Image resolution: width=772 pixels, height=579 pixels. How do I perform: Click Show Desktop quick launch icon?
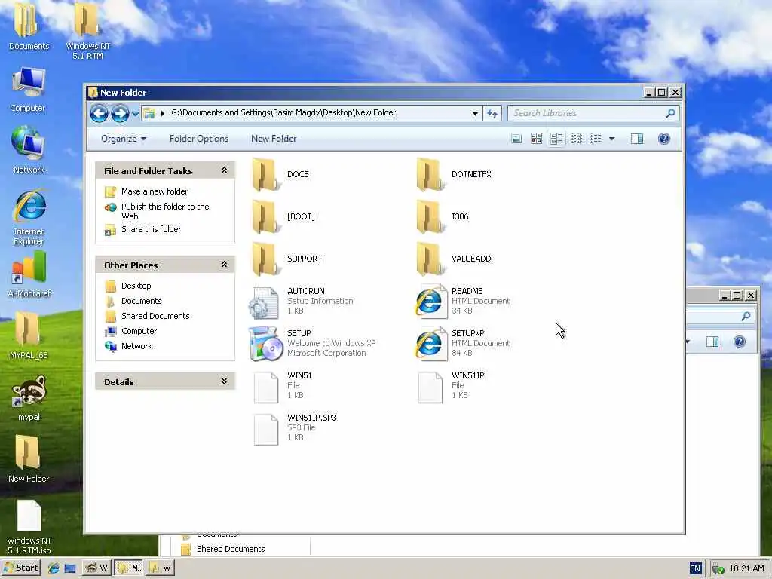coord(70,568)
